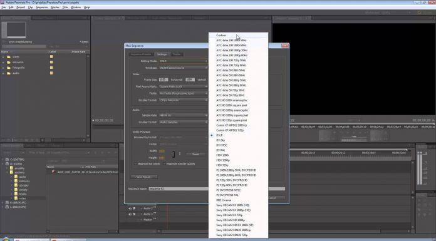This screenshot has height=241, width=436.
Task: Click the video bin folder icon
Action: coord(9,57)
